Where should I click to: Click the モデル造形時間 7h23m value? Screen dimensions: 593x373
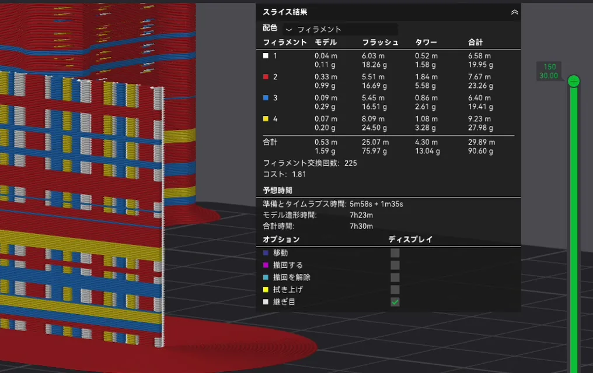(361, 215)
